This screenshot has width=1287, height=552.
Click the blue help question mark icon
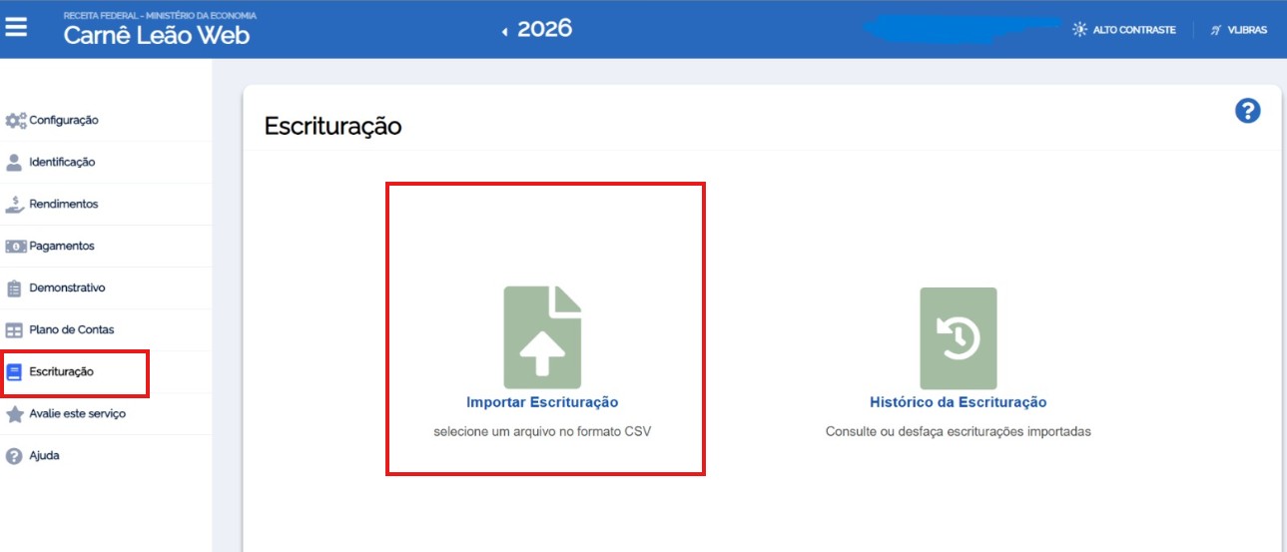(x=1247, y=111)
